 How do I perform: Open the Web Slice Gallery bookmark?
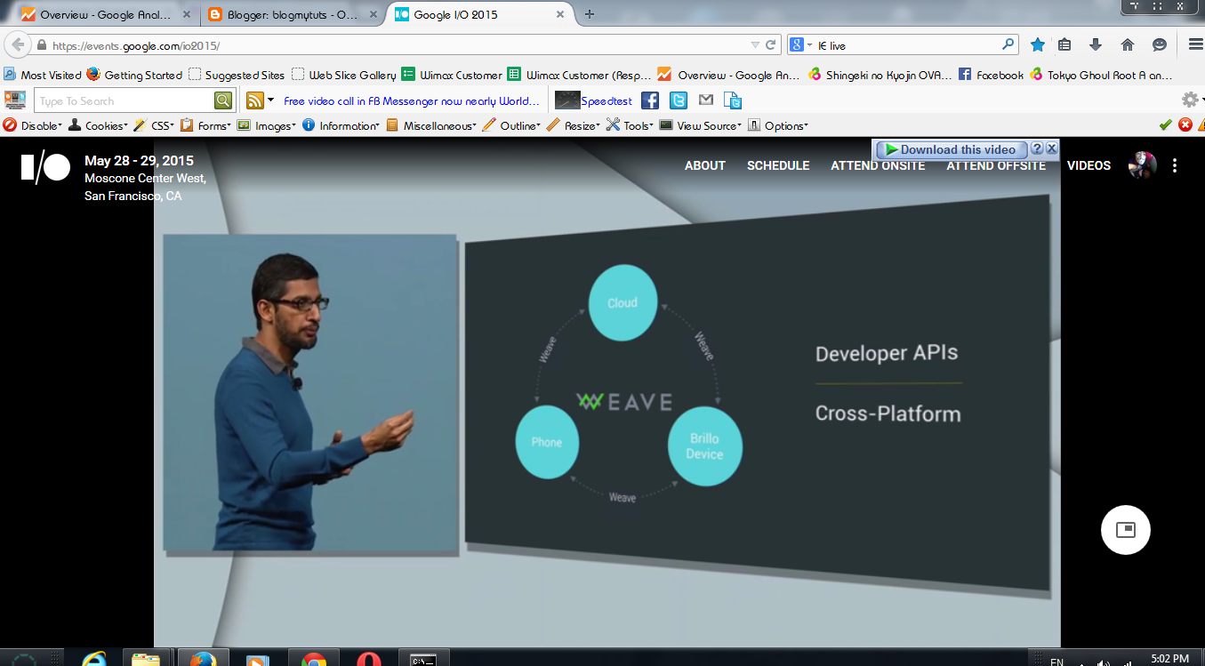tap(344, 75)
